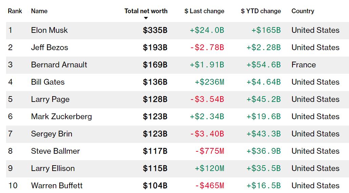
Task: Open Elon Musk's profile
Action: (49, 30)
